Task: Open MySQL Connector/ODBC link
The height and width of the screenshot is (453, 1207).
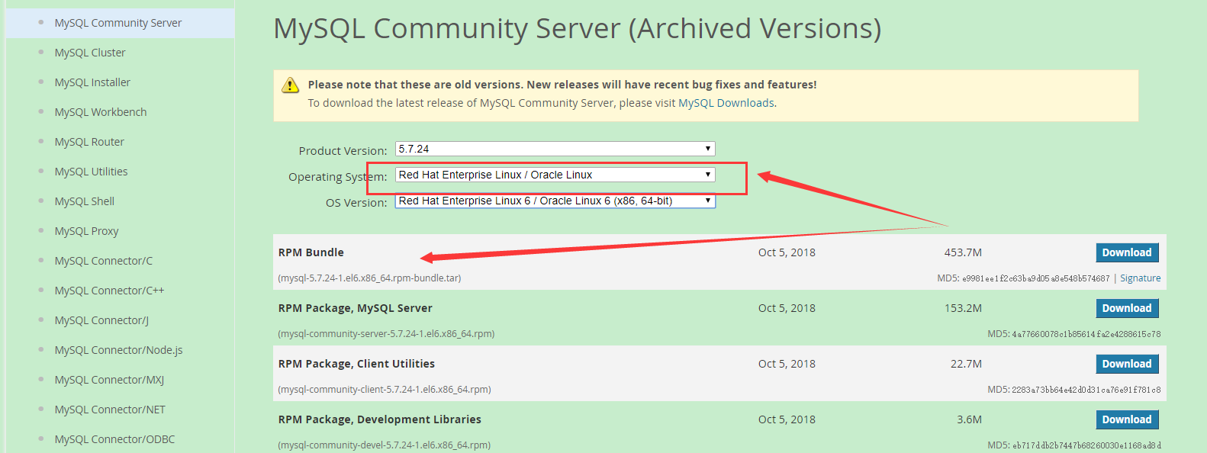Action: (x=114, y=439)
